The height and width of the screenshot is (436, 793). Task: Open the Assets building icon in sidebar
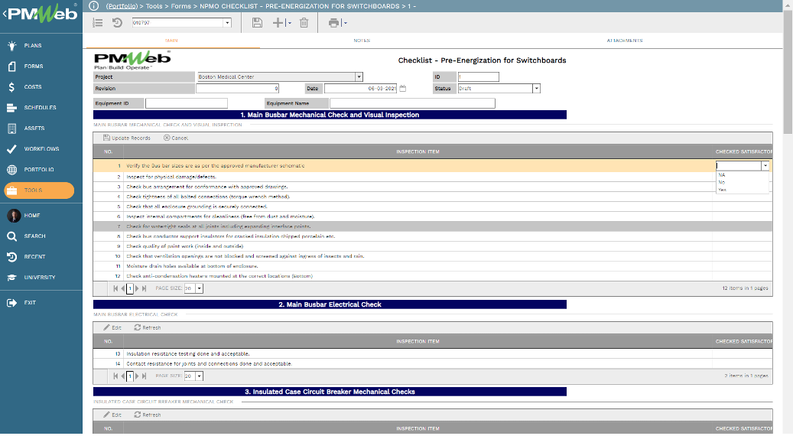pos(12,129)
